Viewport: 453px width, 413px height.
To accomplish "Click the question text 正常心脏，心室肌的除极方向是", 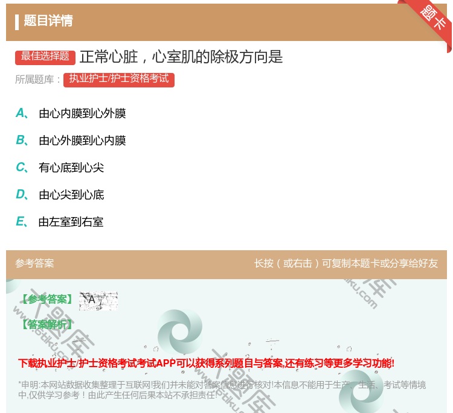I will click(181, 57).
